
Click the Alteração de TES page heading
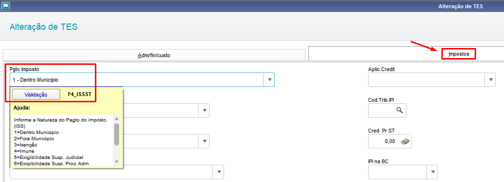click(43, 26)
